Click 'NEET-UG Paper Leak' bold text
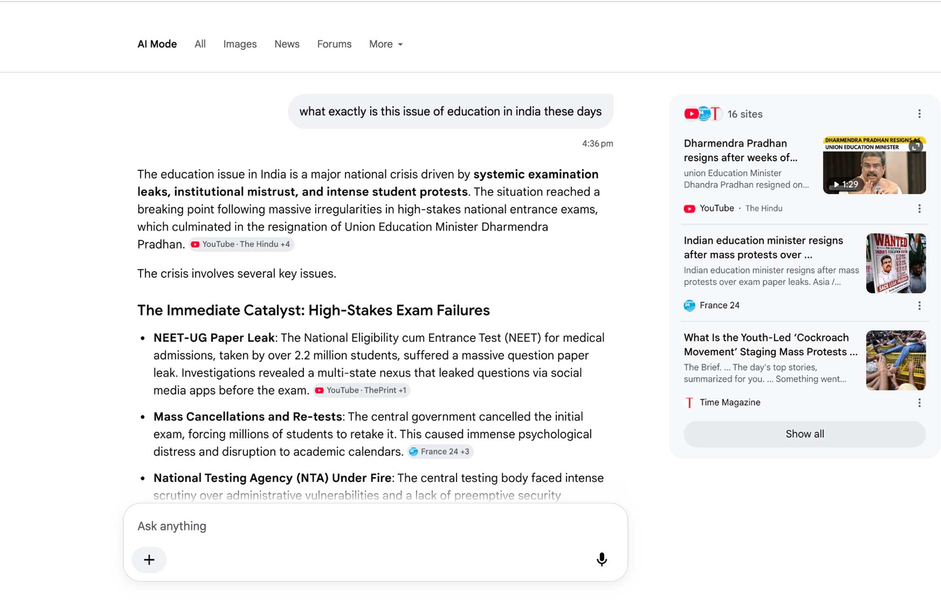Viewport: 941px width, 611px height. (x=214, y=338)
